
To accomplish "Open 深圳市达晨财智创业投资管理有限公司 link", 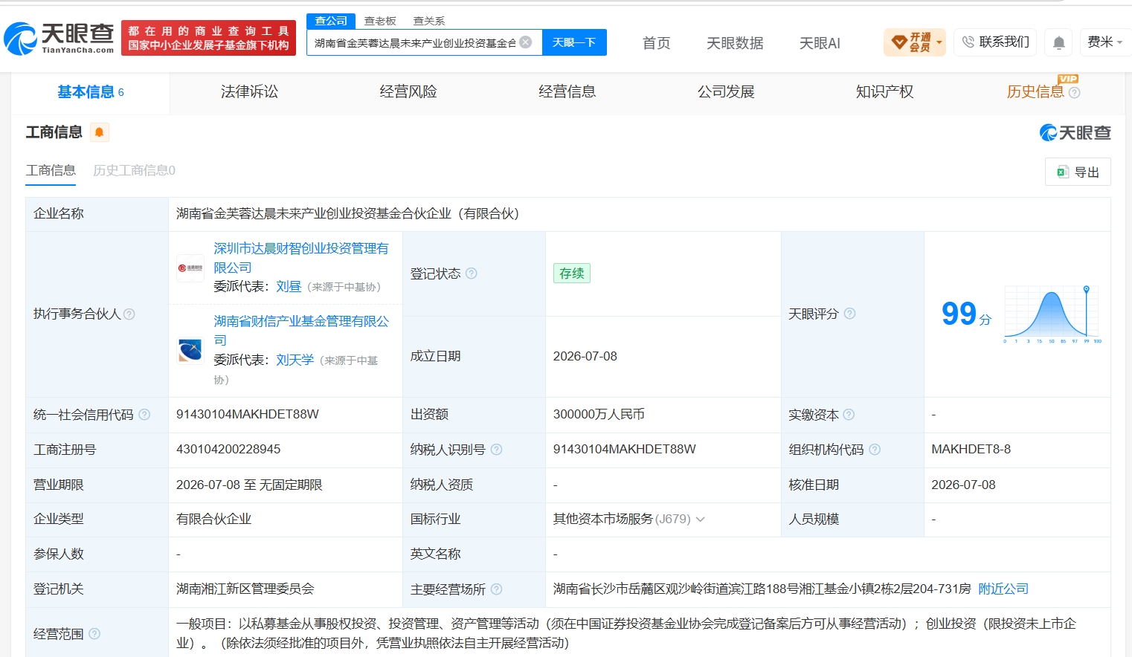I will (300, 258).
